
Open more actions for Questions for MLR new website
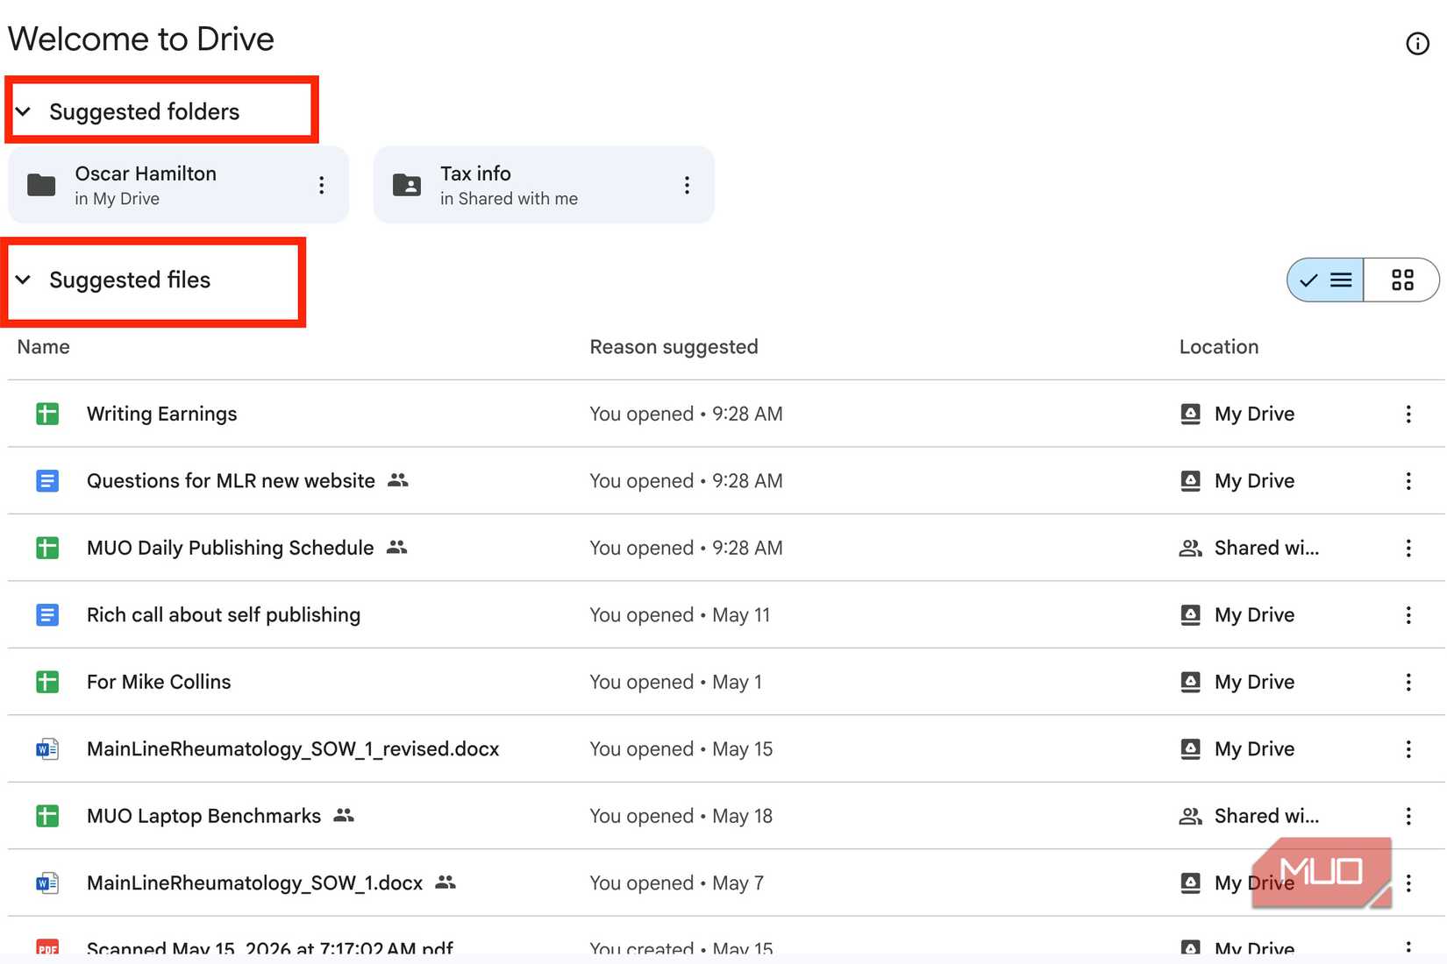1408,481
